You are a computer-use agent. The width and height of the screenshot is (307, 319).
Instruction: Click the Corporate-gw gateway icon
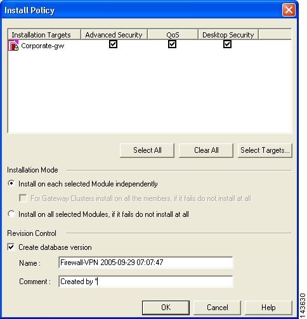click(x=13, y=45)
